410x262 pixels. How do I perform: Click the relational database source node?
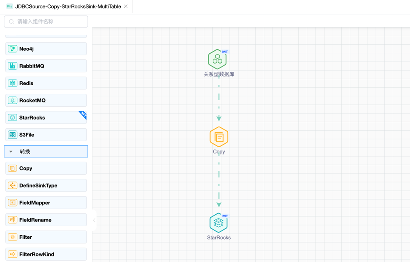point(217,59)
